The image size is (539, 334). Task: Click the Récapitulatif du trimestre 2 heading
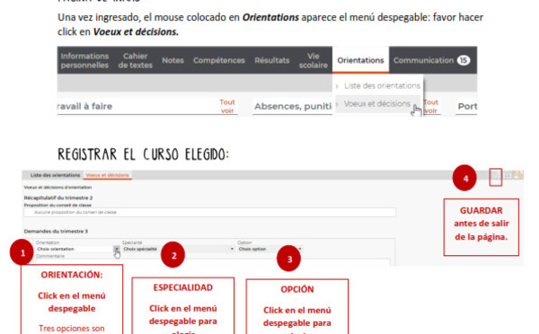[58, 198]
